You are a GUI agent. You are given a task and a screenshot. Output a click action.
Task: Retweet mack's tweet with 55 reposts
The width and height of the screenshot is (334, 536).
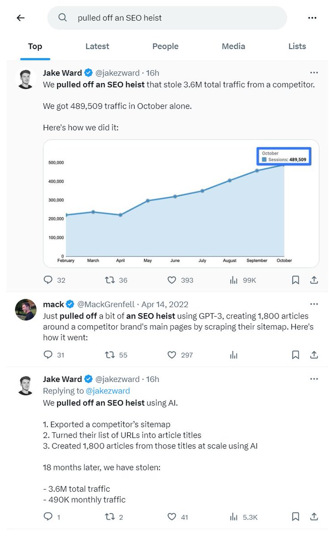pyautogui.click(x=110, y=355)
